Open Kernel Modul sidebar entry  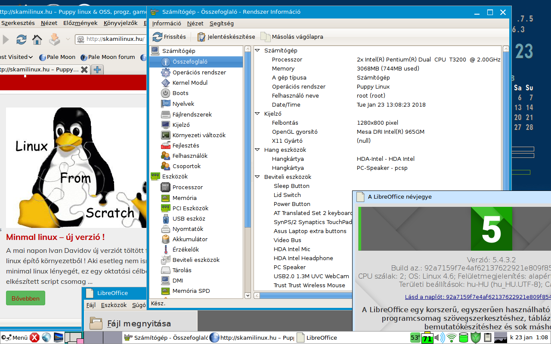(190, 83)
